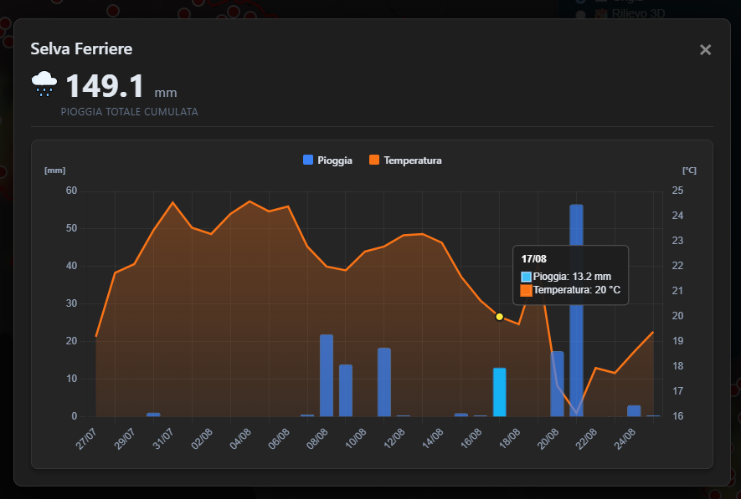741x499 pixels.
Task: Click the yellow temperature point on 17/08
Action: pyautogui.click(x=500, y=317)
